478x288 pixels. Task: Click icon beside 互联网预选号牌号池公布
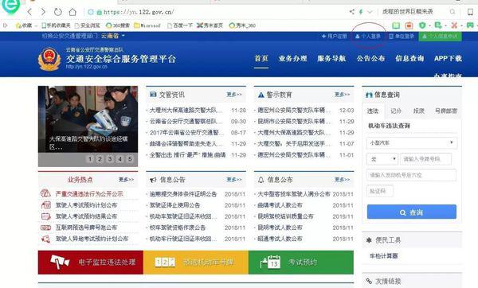coord(45,228)
